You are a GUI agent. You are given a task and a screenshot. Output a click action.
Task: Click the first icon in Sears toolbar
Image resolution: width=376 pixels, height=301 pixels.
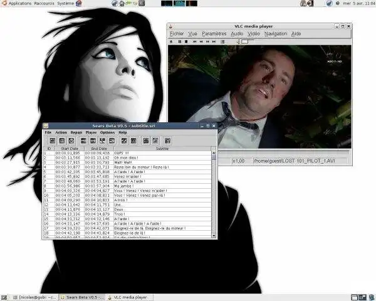point(53,141)
